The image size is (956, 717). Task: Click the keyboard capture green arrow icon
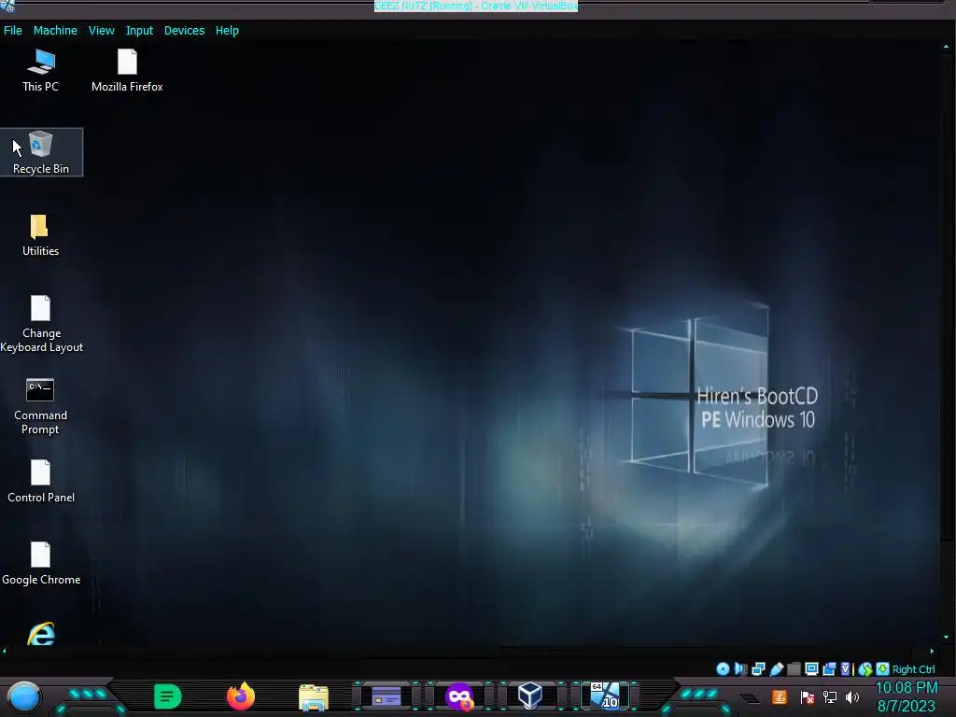click(x=882, y=668)
